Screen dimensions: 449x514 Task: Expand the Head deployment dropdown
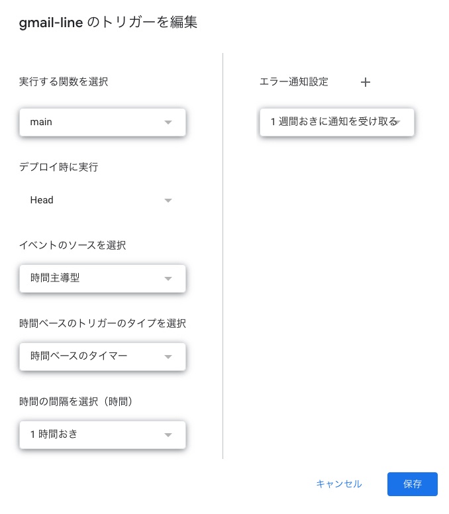[x=93, y=200]
